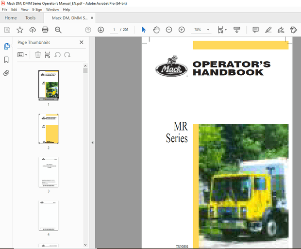Click the TS50801 text on page
Image resolution: width=301 pixels, height=249 pixels.
182,247
